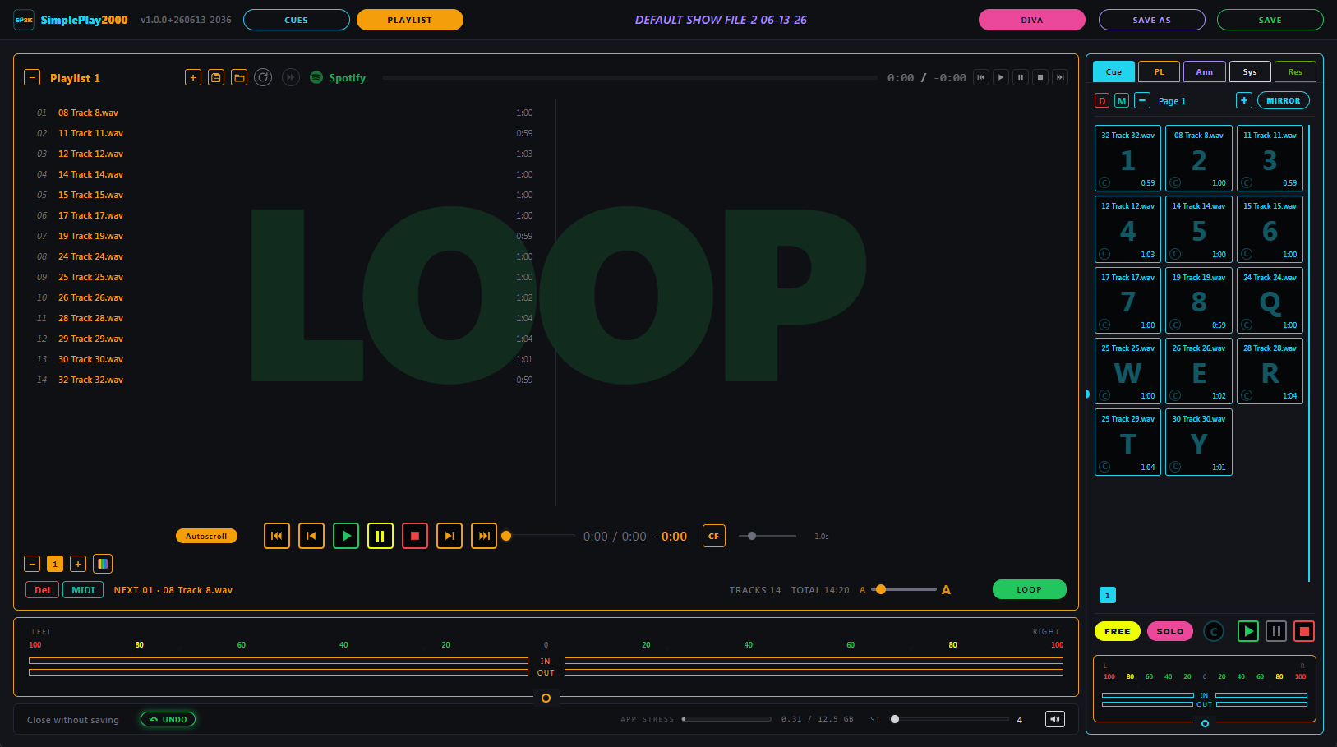Image resolution: width=1337 pixels, height=747 pixels.
Task: Jump to first track with large skip-to-start button
Action: click(x=277, y=536)
